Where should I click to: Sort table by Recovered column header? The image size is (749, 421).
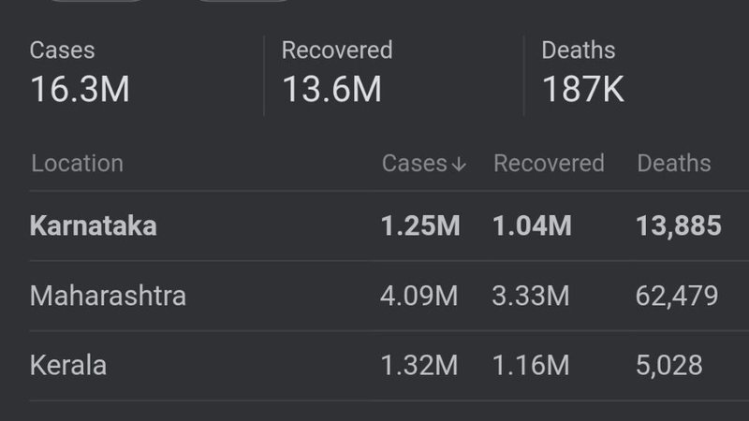point(549,164)
